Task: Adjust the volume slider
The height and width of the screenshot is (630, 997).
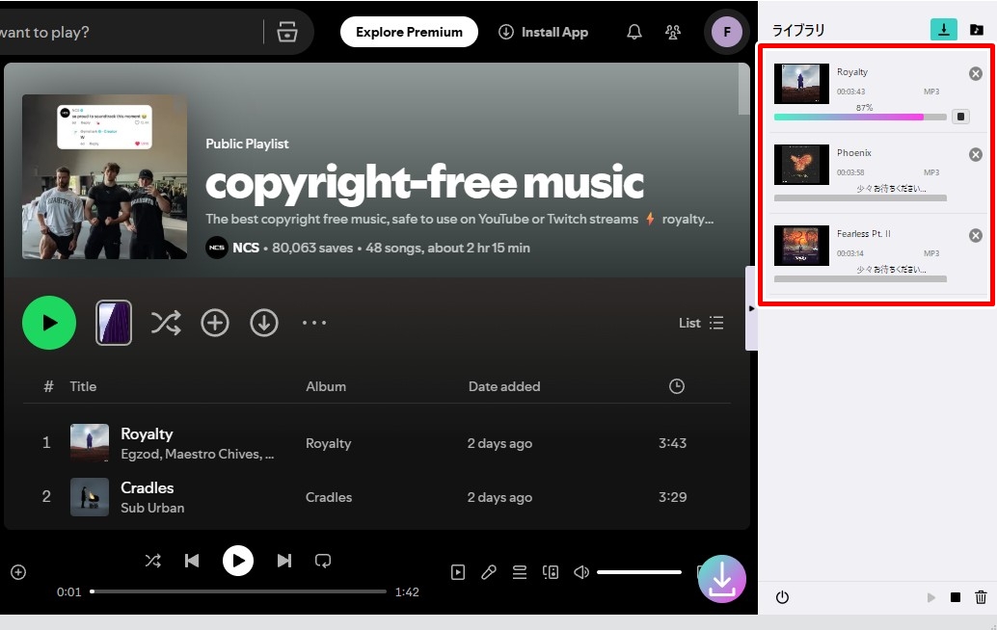Action: [x=638, y=572]
